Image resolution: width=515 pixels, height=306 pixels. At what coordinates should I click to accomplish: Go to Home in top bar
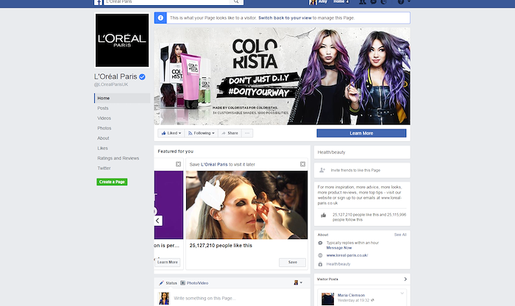pos(341,1)
